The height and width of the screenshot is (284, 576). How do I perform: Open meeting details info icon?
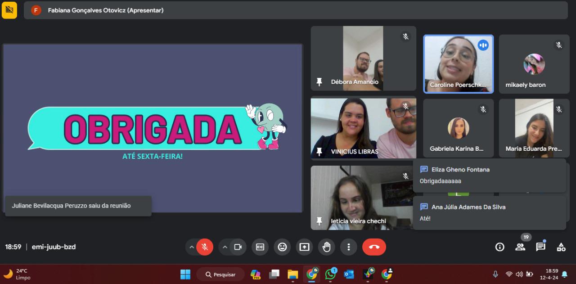coord(499,247)
